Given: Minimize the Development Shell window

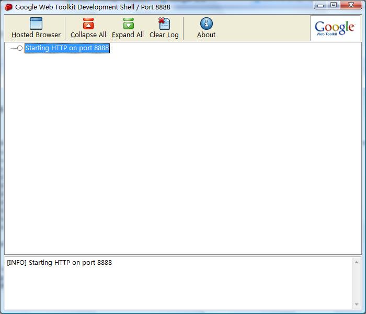Looking at the screenshot, I should [x=321, y=5].
